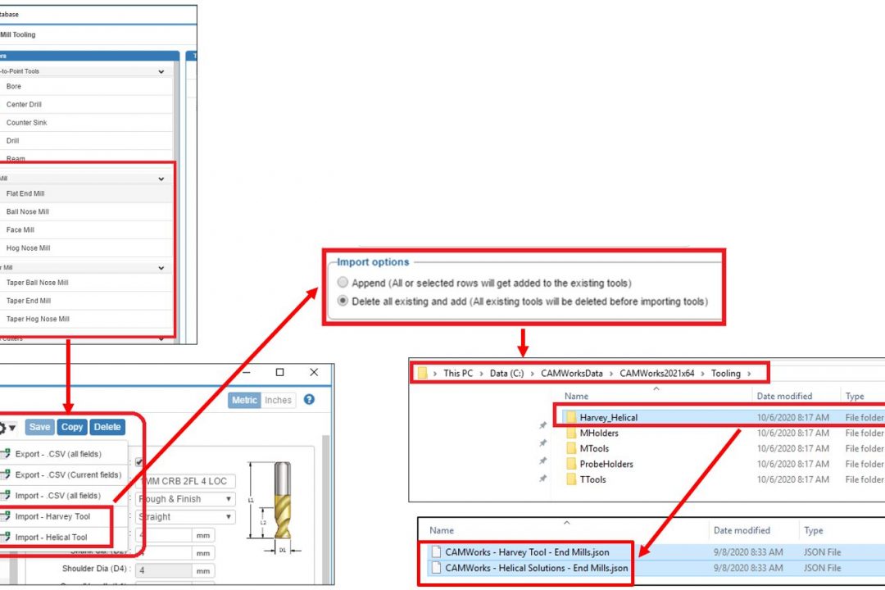This screenshot has height=590, width=885.
Task: Click the TTools folder icon
Action: click(x=571, y=479)
